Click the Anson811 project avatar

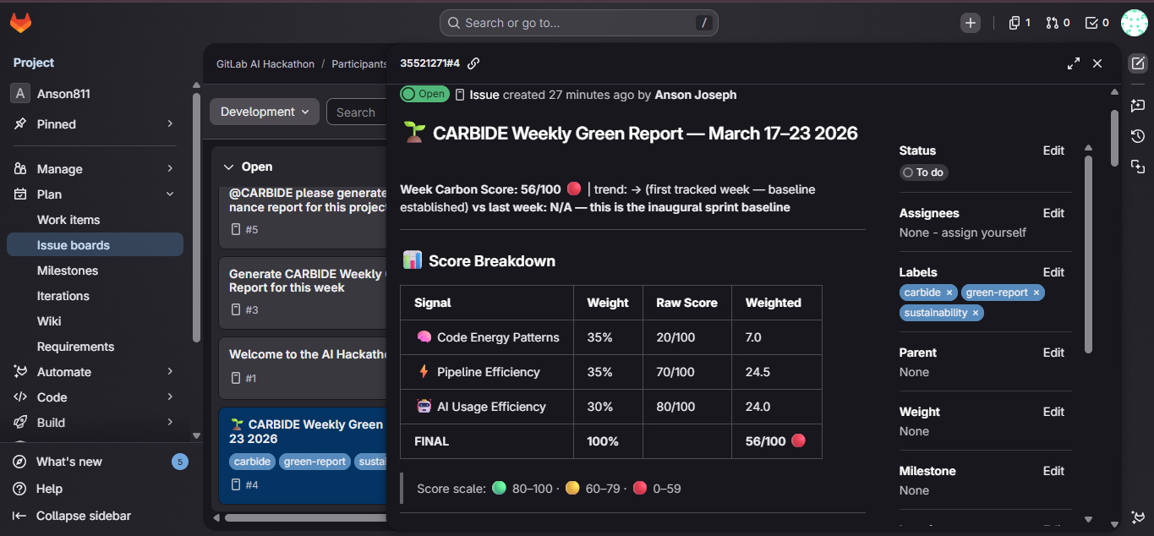point(20,94)
